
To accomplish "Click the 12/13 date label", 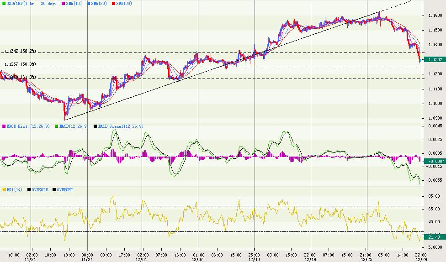I will (x=254, y=259).
